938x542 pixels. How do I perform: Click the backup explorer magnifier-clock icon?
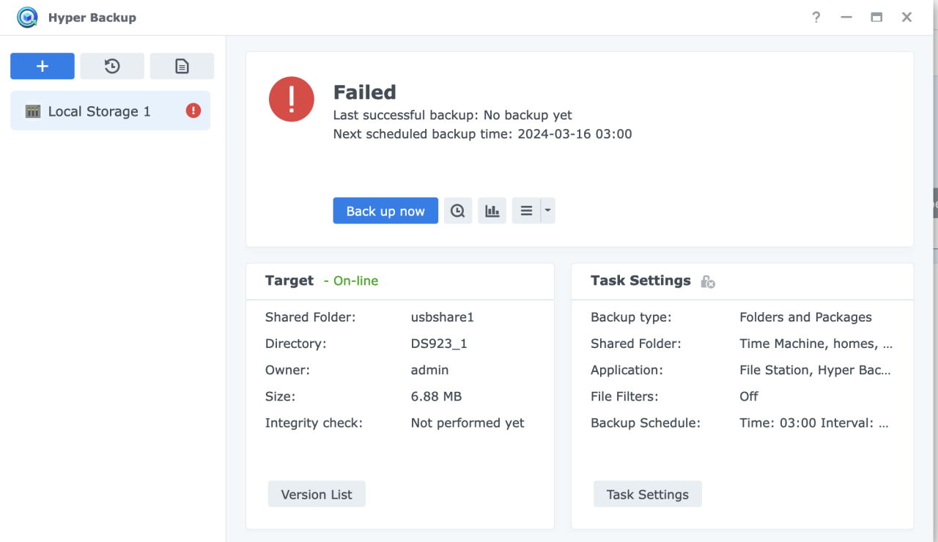point(458,211)
